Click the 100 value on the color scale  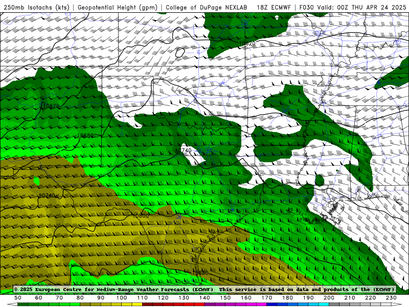122,298
